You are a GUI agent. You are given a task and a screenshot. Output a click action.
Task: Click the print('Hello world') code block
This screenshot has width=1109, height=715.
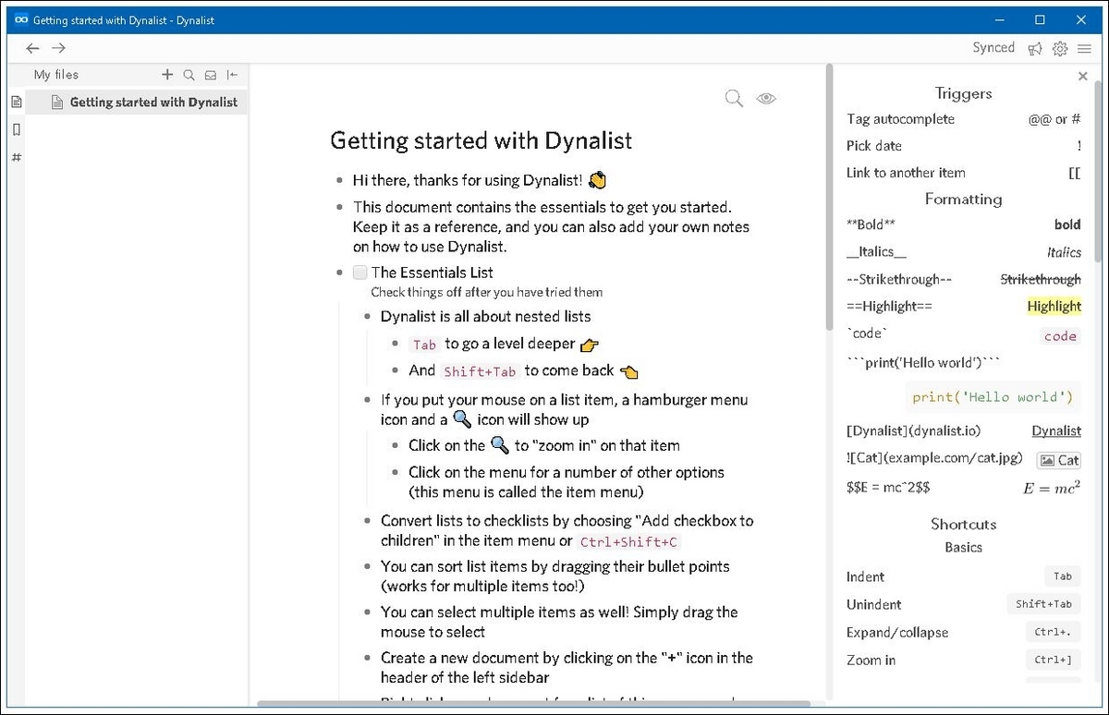992,397
